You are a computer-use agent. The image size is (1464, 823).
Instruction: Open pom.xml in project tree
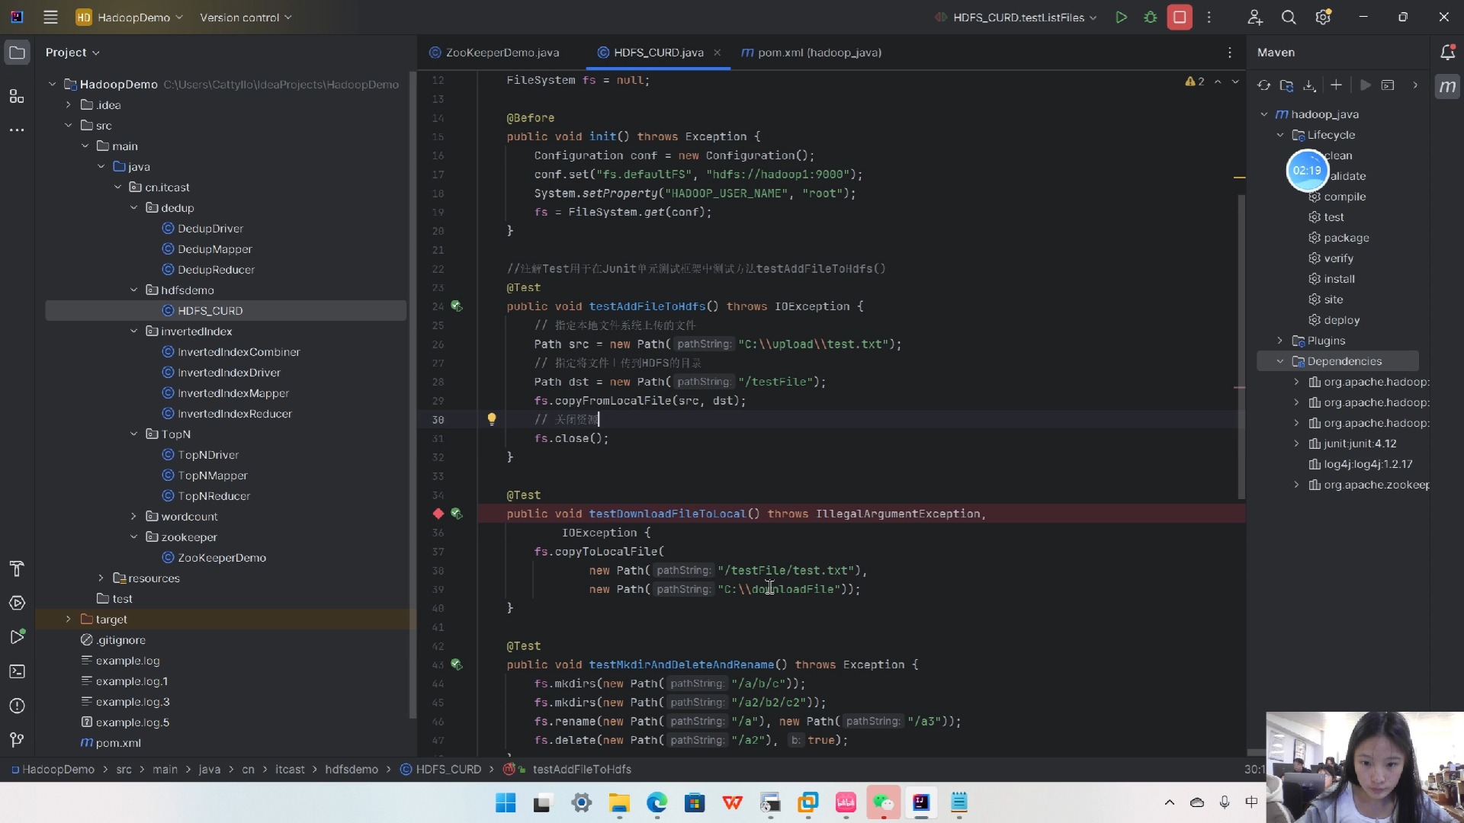117,743
